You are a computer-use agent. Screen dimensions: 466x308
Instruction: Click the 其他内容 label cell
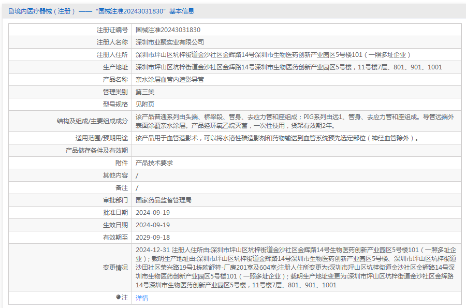(x=70, y=175)
